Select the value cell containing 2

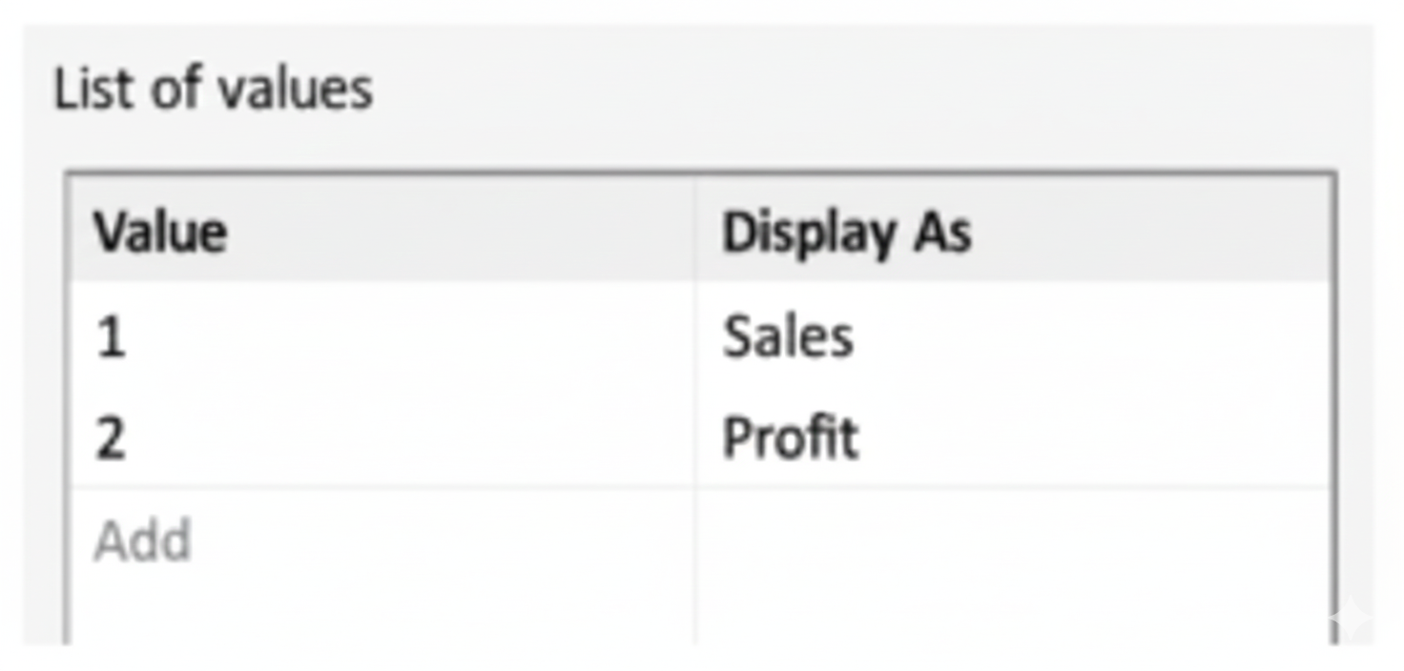pos(111,439)
